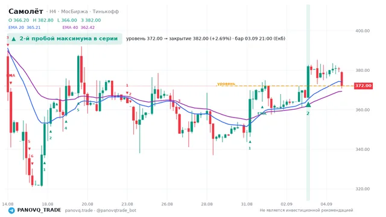Select the high value 'H 382.80'
Screen dimensions: 386x217
click(x=43, y=20)
